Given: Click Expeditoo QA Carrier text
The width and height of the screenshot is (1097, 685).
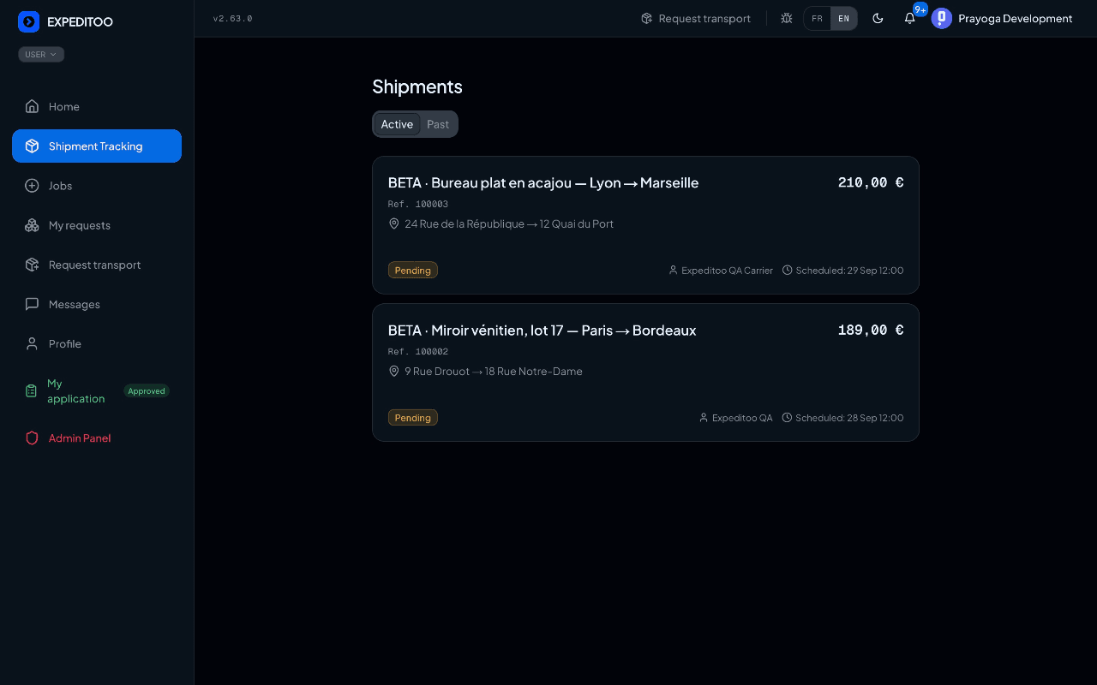Looking at the screenshot, I should coord(727,270).
